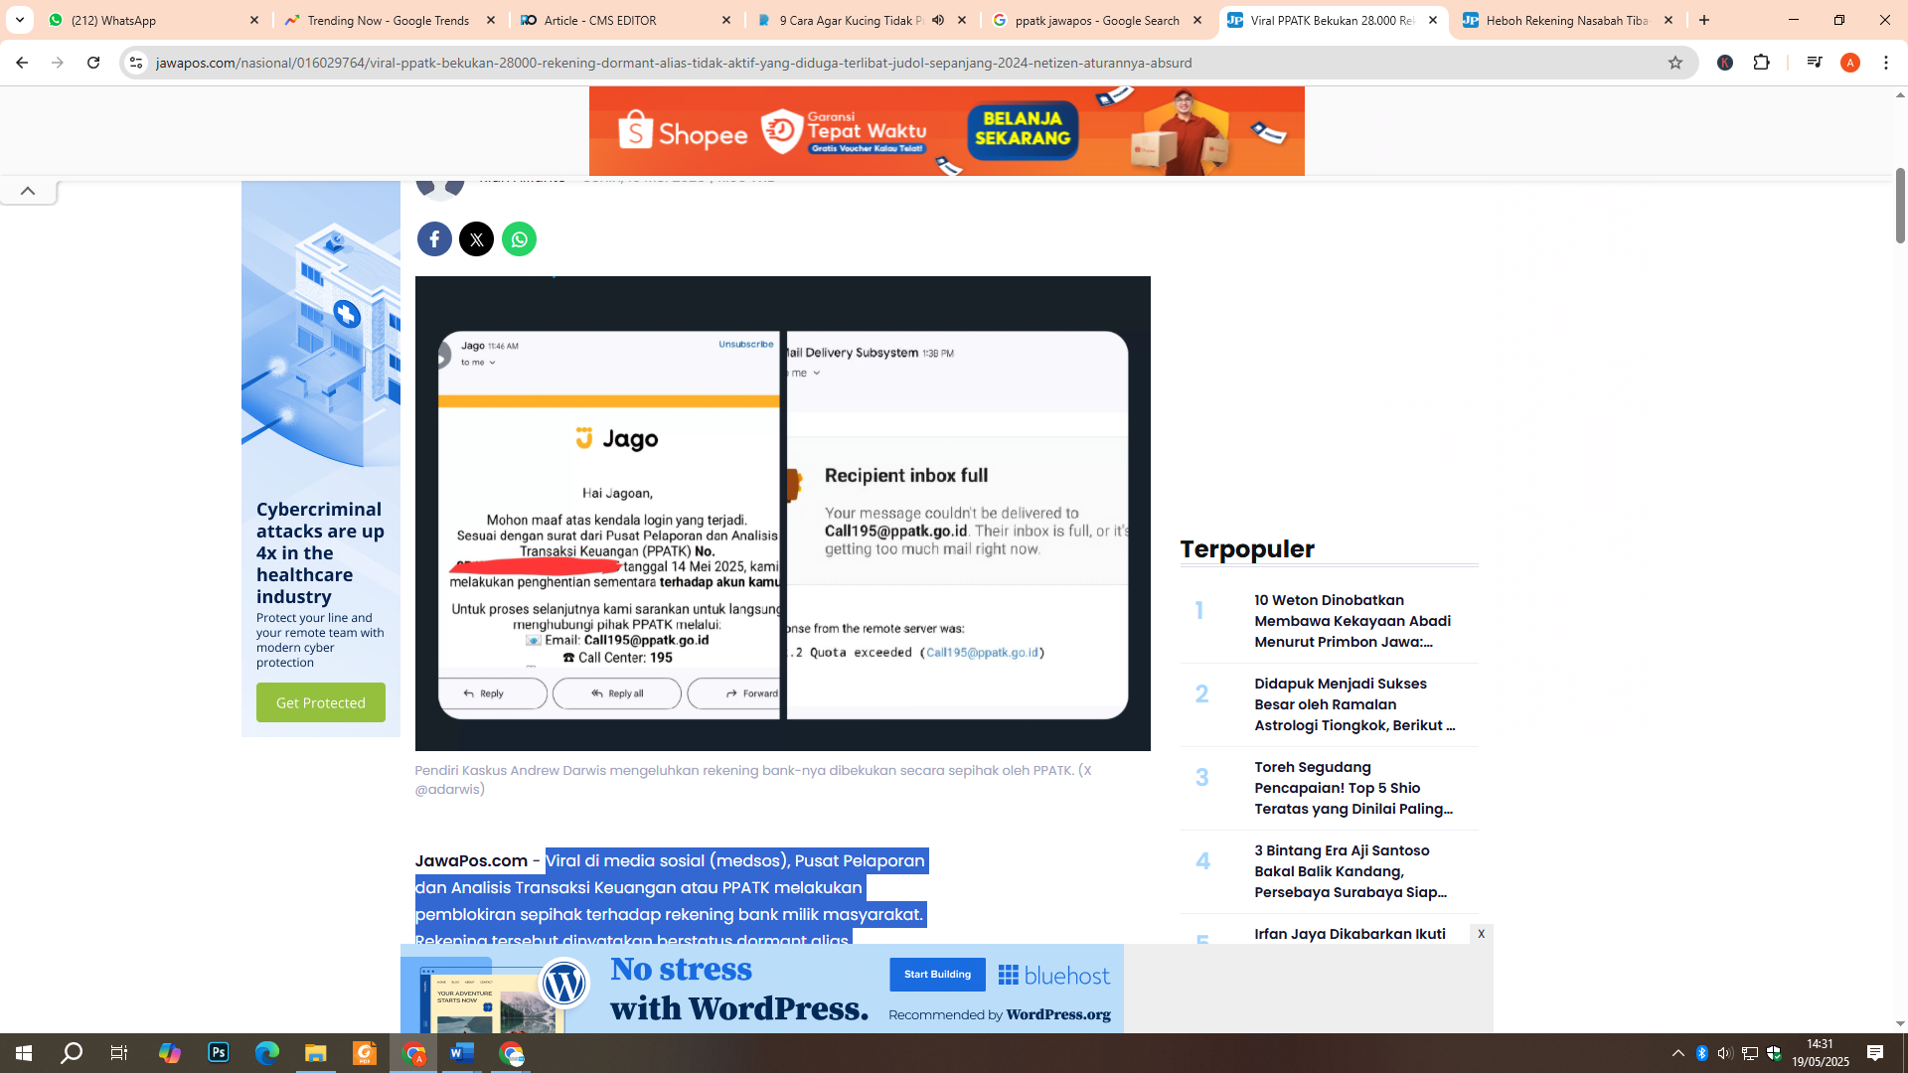Click the address bar URL
1908x1073 pixels.
(x=674, y=63)
